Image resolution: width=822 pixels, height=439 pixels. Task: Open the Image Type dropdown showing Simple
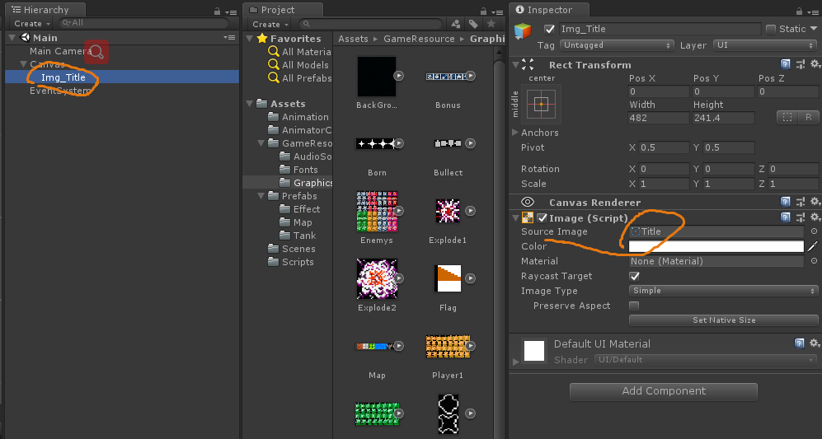click(723, 291)
